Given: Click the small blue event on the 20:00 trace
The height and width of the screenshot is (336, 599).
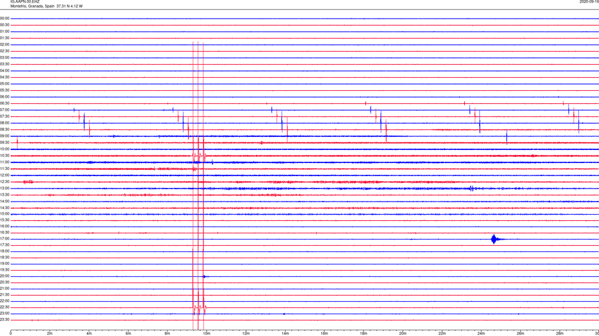Looking at the screenshot, I should [205, 276].
